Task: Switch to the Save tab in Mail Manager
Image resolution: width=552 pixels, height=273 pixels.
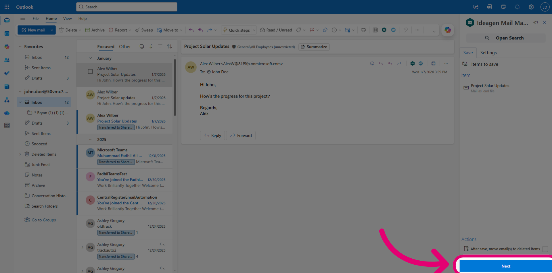Action: click(x=468, y=53)
